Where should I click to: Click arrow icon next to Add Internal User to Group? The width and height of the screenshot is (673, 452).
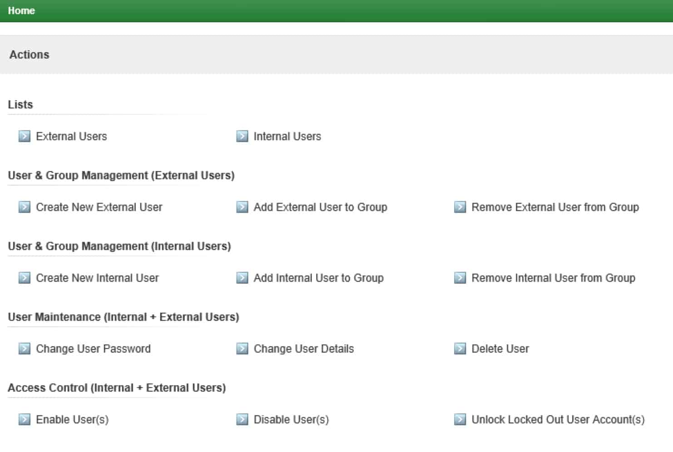[x=242, y=278]
